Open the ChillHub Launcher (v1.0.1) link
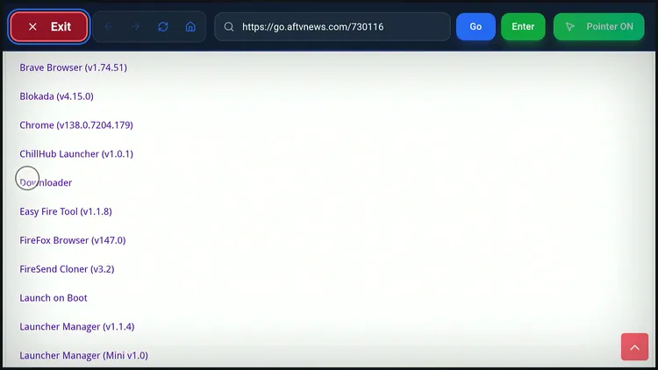 pos(76,154)
